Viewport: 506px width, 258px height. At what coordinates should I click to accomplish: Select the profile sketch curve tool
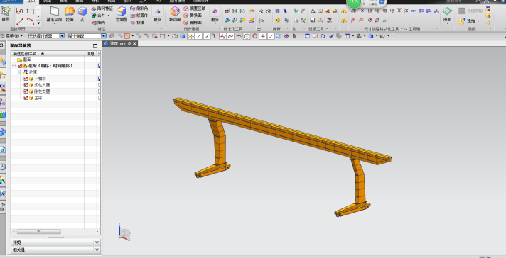point(20,11)
